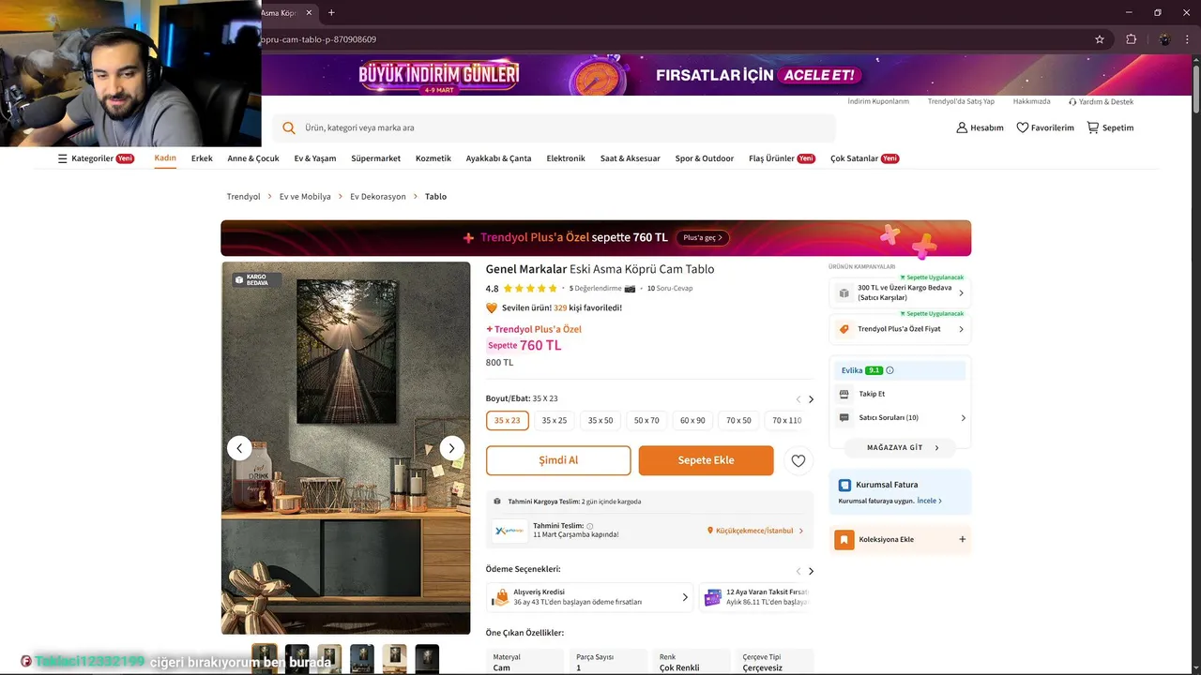The height and width of the screenshot is (675, 1201).
Task: Select size 35 x 25
Action: coord(555,421)
